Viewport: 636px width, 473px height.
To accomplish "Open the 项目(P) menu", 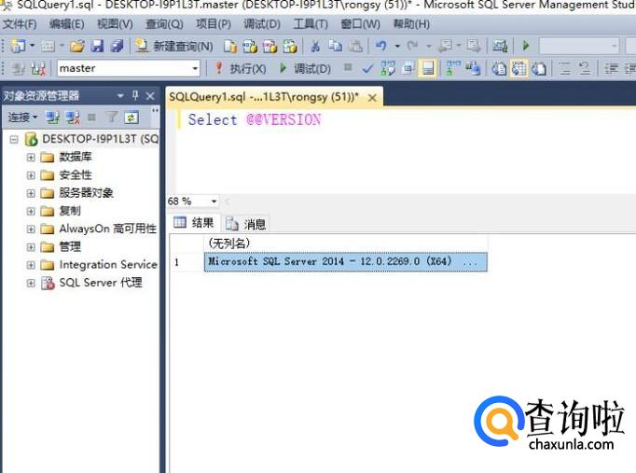I will tap(214, 24).
